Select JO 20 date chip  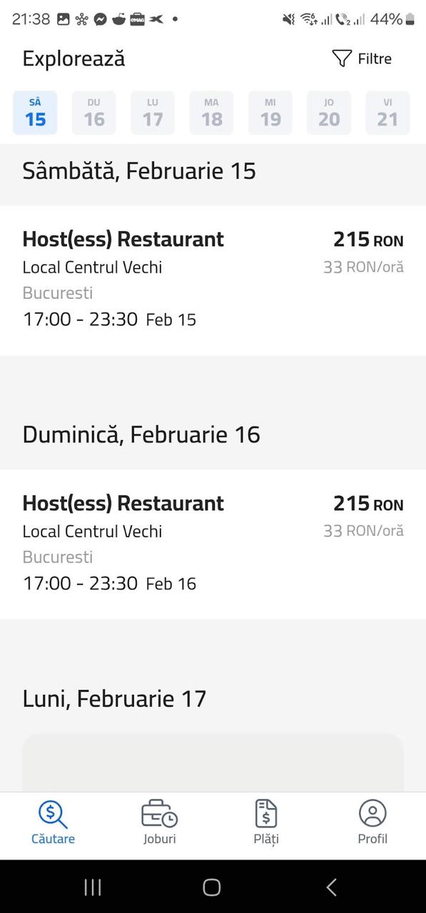point(329,113)
